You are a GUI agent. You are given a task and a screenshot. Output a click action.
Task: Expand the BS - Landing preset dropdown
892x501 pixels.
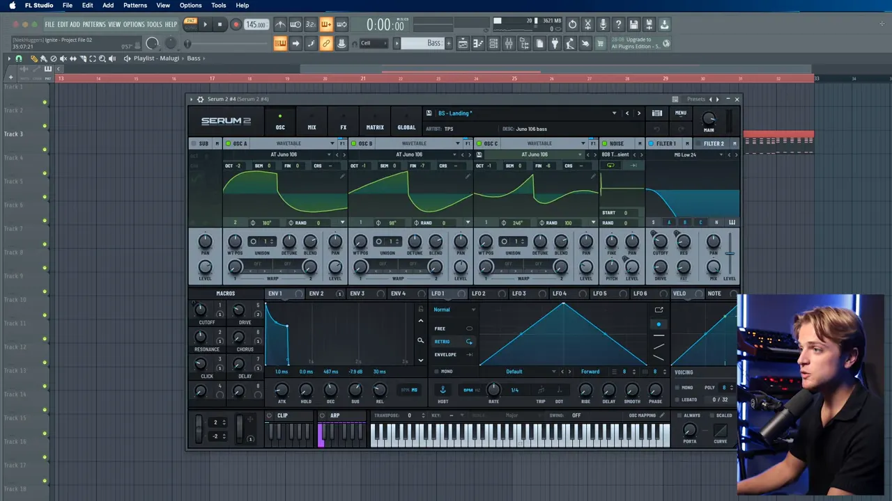(614, 113)
